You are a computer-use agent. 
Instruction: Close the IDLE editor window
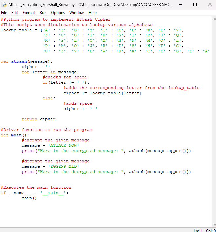(x=210, y=5)
